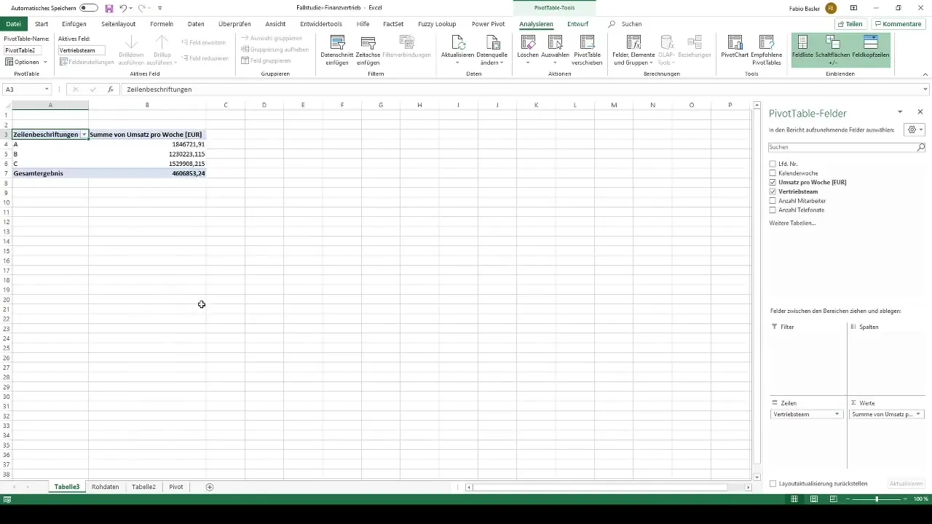Click Datenquelle ändern icon

(x=493, y=43)
